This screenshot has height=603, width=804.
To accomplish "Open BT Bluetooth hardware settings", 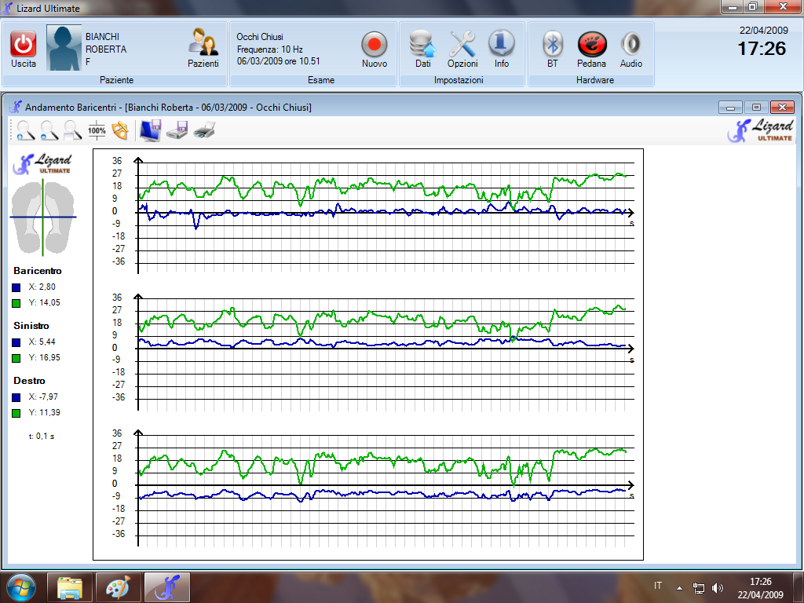I will click(x=553, y=45).
